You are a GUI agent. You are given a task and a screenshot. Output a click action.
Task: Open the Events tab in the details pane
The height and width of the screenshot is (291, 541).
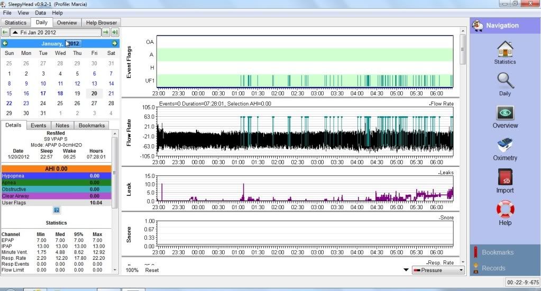coord(38,125)
